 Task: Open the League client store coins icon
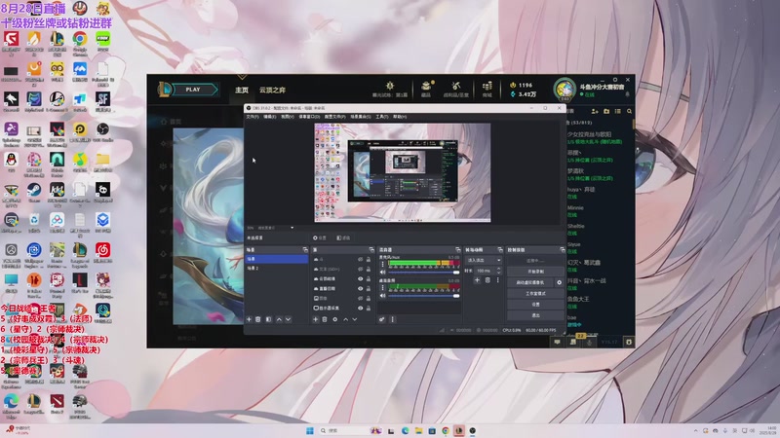[487, 87]
